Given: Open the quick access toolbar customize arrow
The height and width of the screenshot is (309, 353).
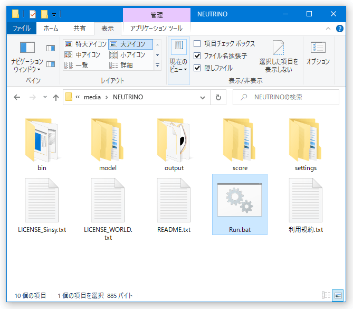Looking at the screenshot, I should (x=54, y=15).
